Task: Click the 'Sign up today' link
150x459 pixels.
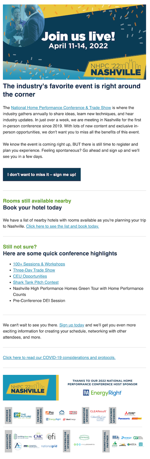Action: click(x=72, y=325)
